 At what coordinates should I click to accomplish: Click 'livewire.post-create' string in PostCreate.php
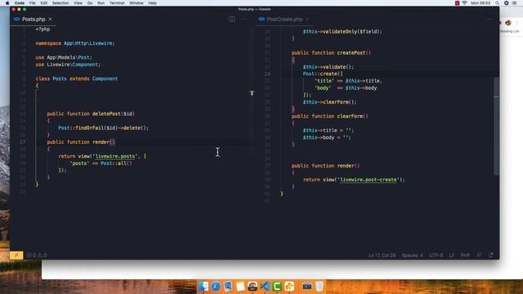369,180
